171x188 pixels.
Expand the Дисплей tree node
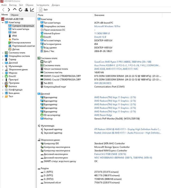click(x=3, y=63)
